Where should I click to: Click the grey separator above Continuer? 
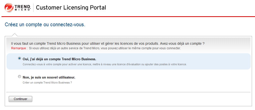[x=128, y=92]
